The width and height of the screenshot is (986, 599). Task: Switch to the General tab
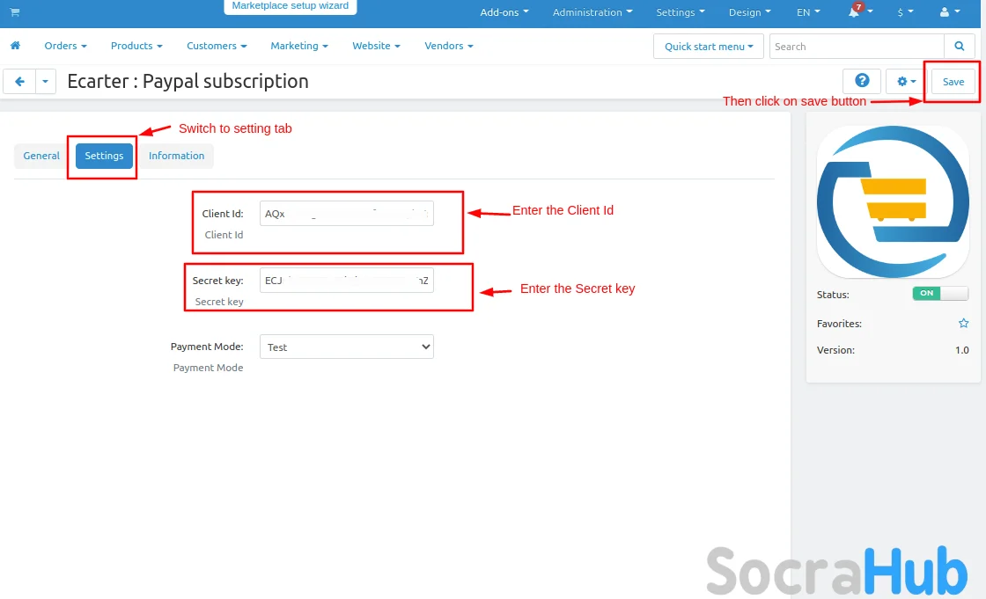pos(41,156)
